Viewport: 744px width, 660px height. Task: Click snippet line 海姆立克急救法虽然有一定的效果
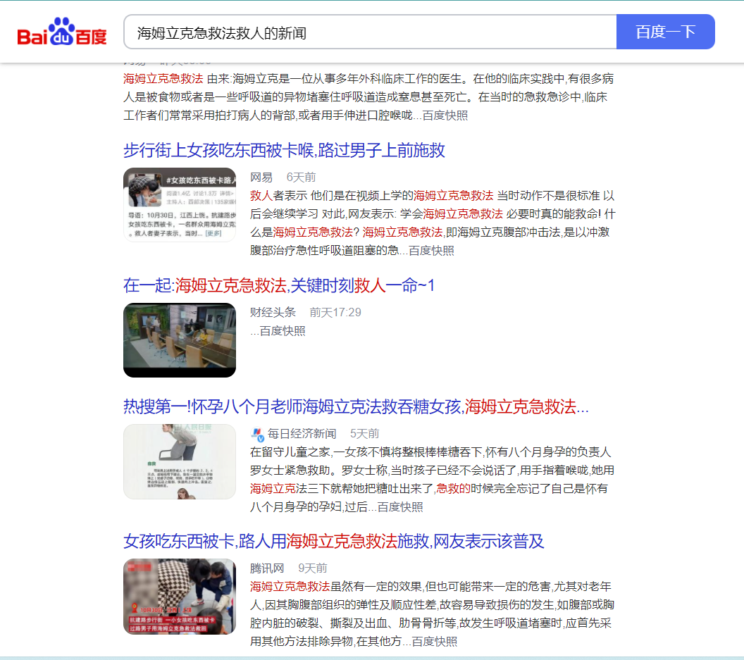(x=430, y=587)
